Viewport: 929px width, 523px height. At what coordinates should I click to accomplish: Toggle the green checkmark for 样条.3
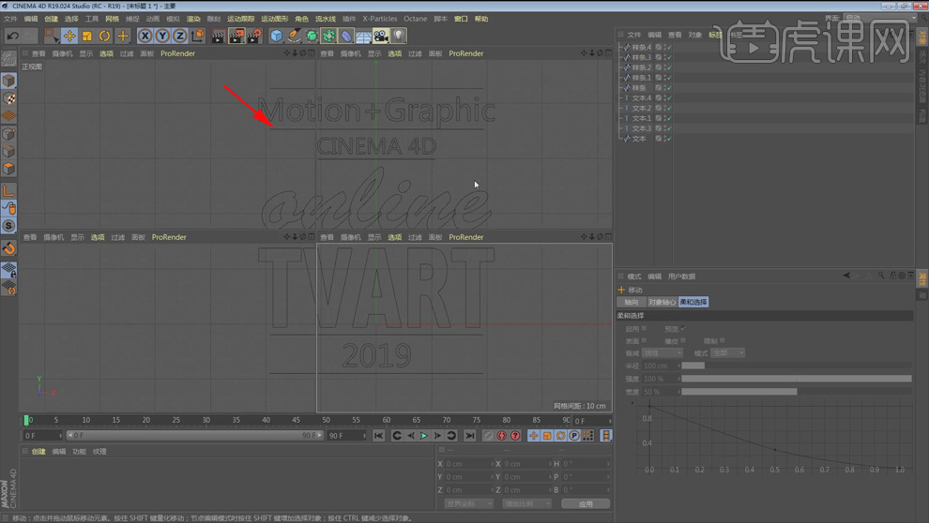(669, 57)
